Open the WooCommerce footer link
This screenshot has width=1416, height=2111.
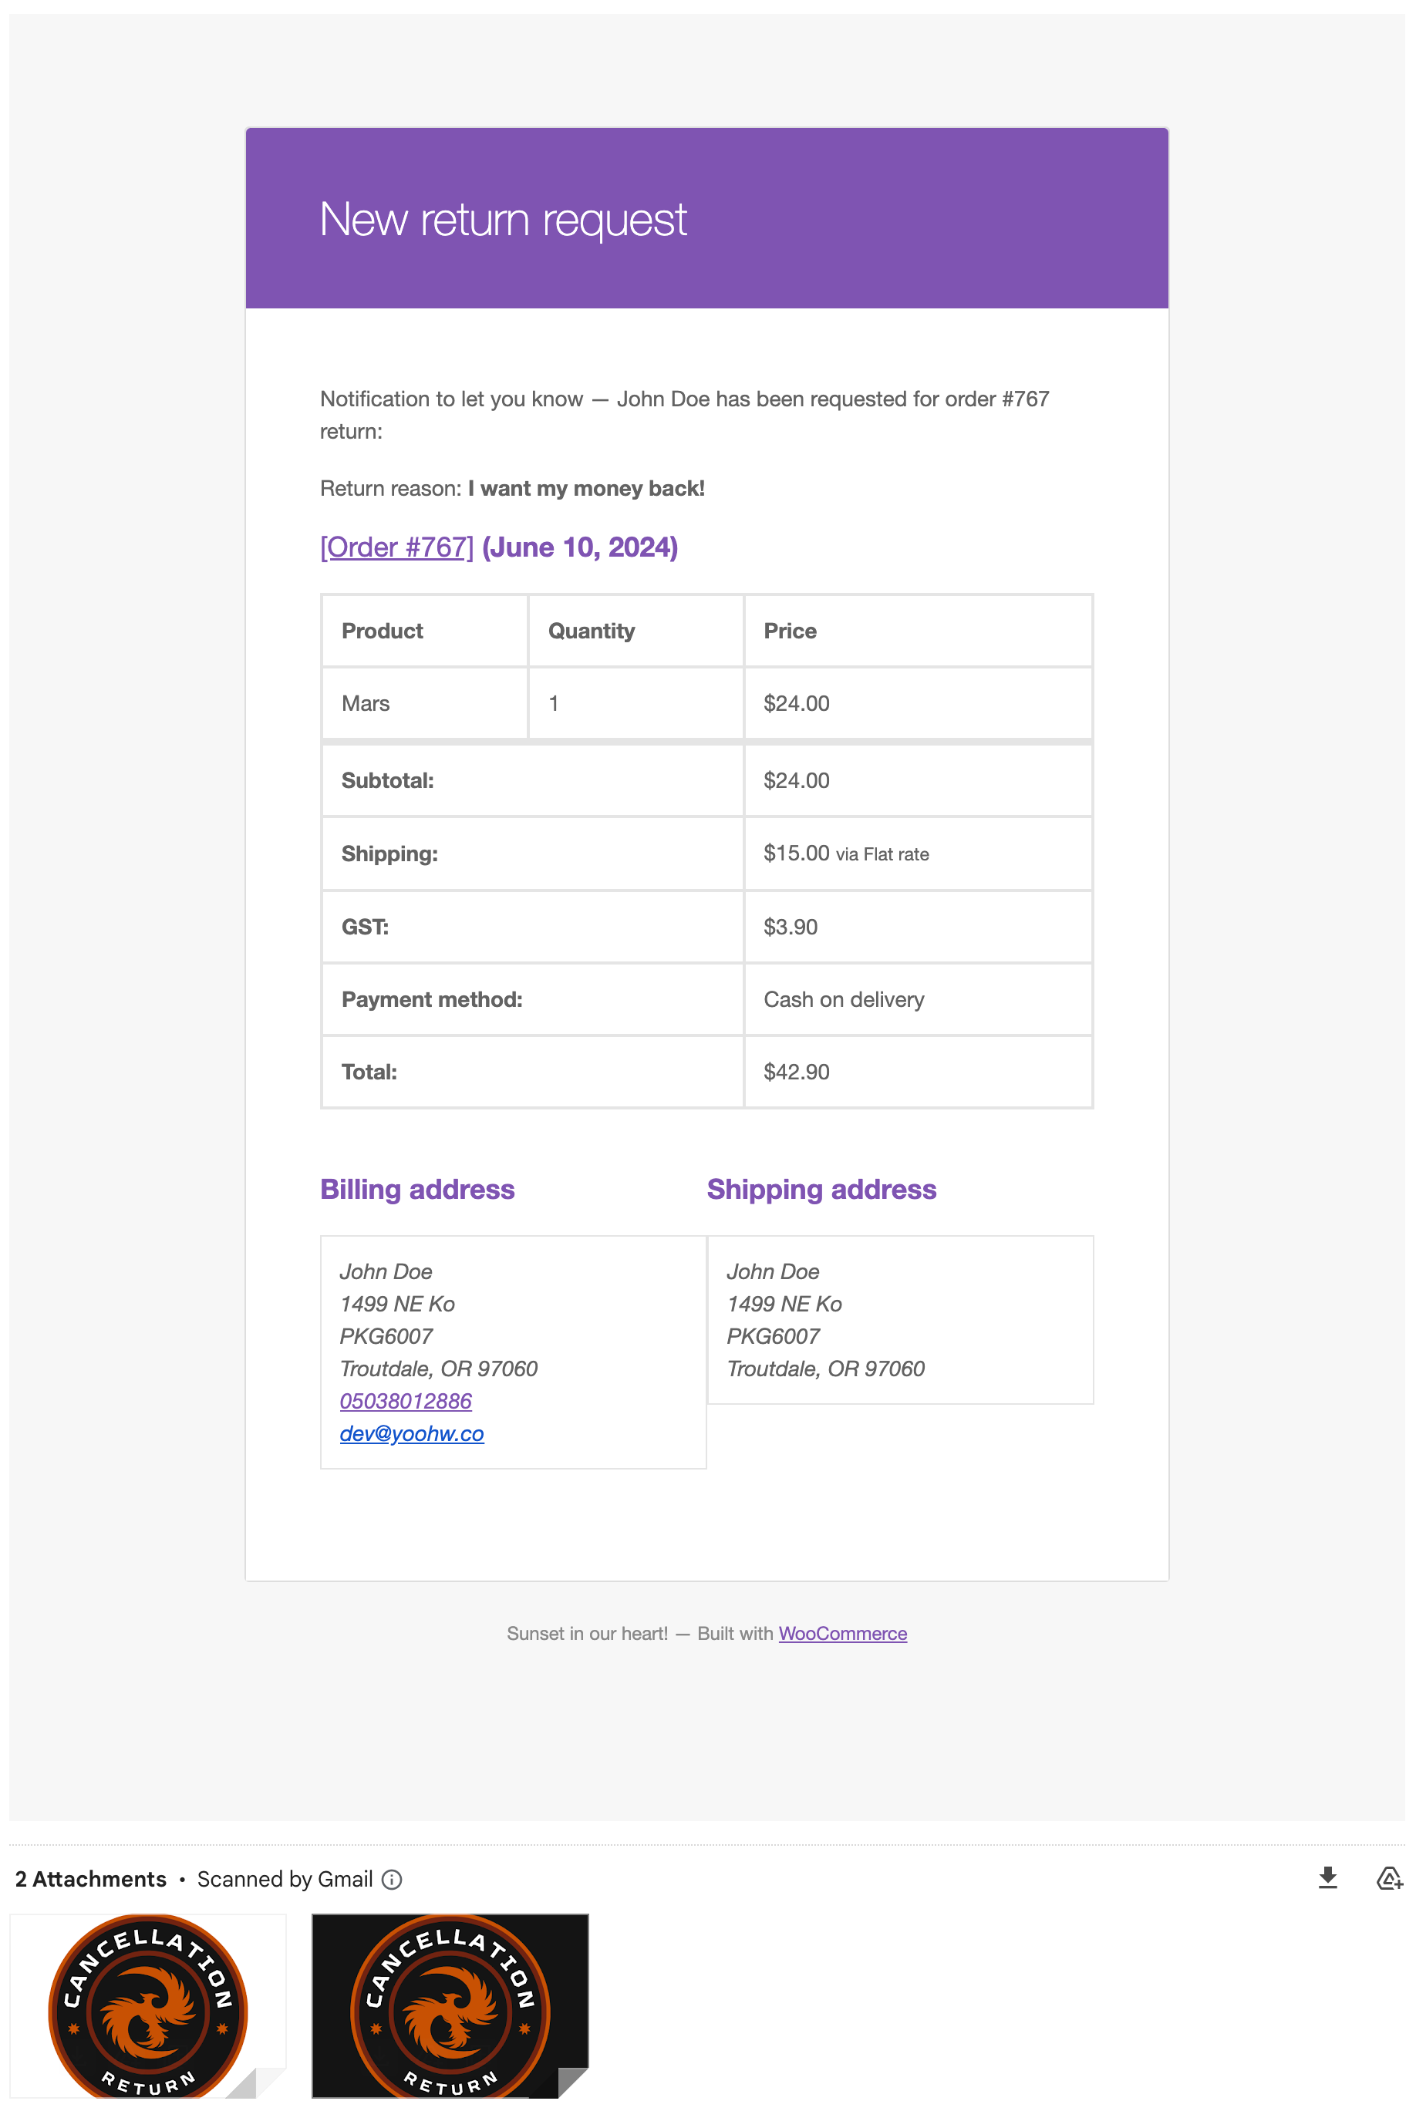pyautogui.click(x=842, y=1633)
